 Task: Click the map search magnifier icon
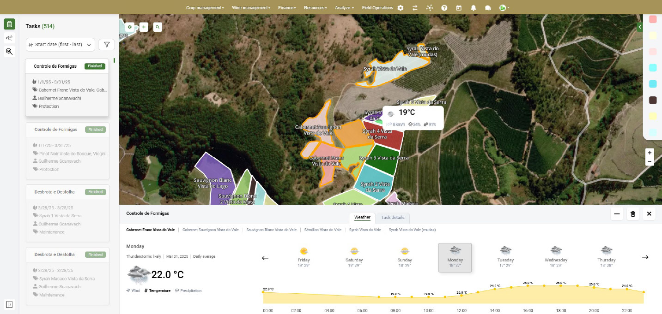pos(158,27)
